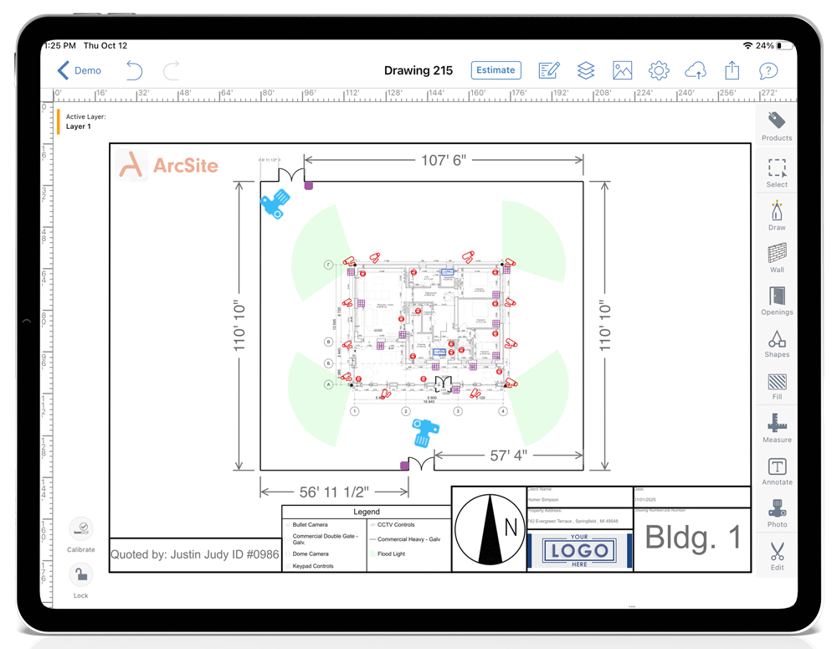
Task: Open drawing settings gear
Action: (x=659, y=70)
